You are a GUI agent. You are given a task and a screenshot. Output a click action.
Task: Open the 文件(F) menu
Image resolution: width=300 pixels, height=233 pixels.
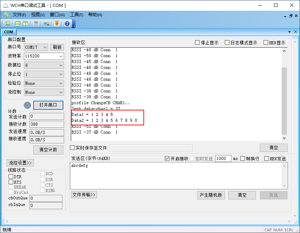coord(19,15)
